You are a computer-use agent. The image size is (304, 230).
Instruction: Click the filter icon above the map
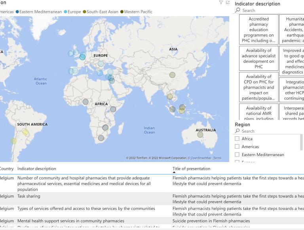pos(221,3)
